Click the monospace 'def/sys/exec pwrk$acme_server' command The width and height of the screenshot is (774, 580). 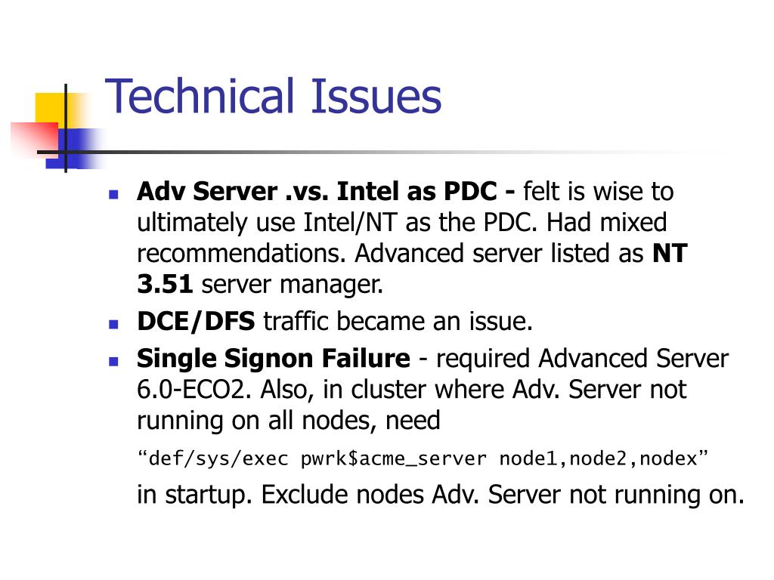tap(317, 458)
